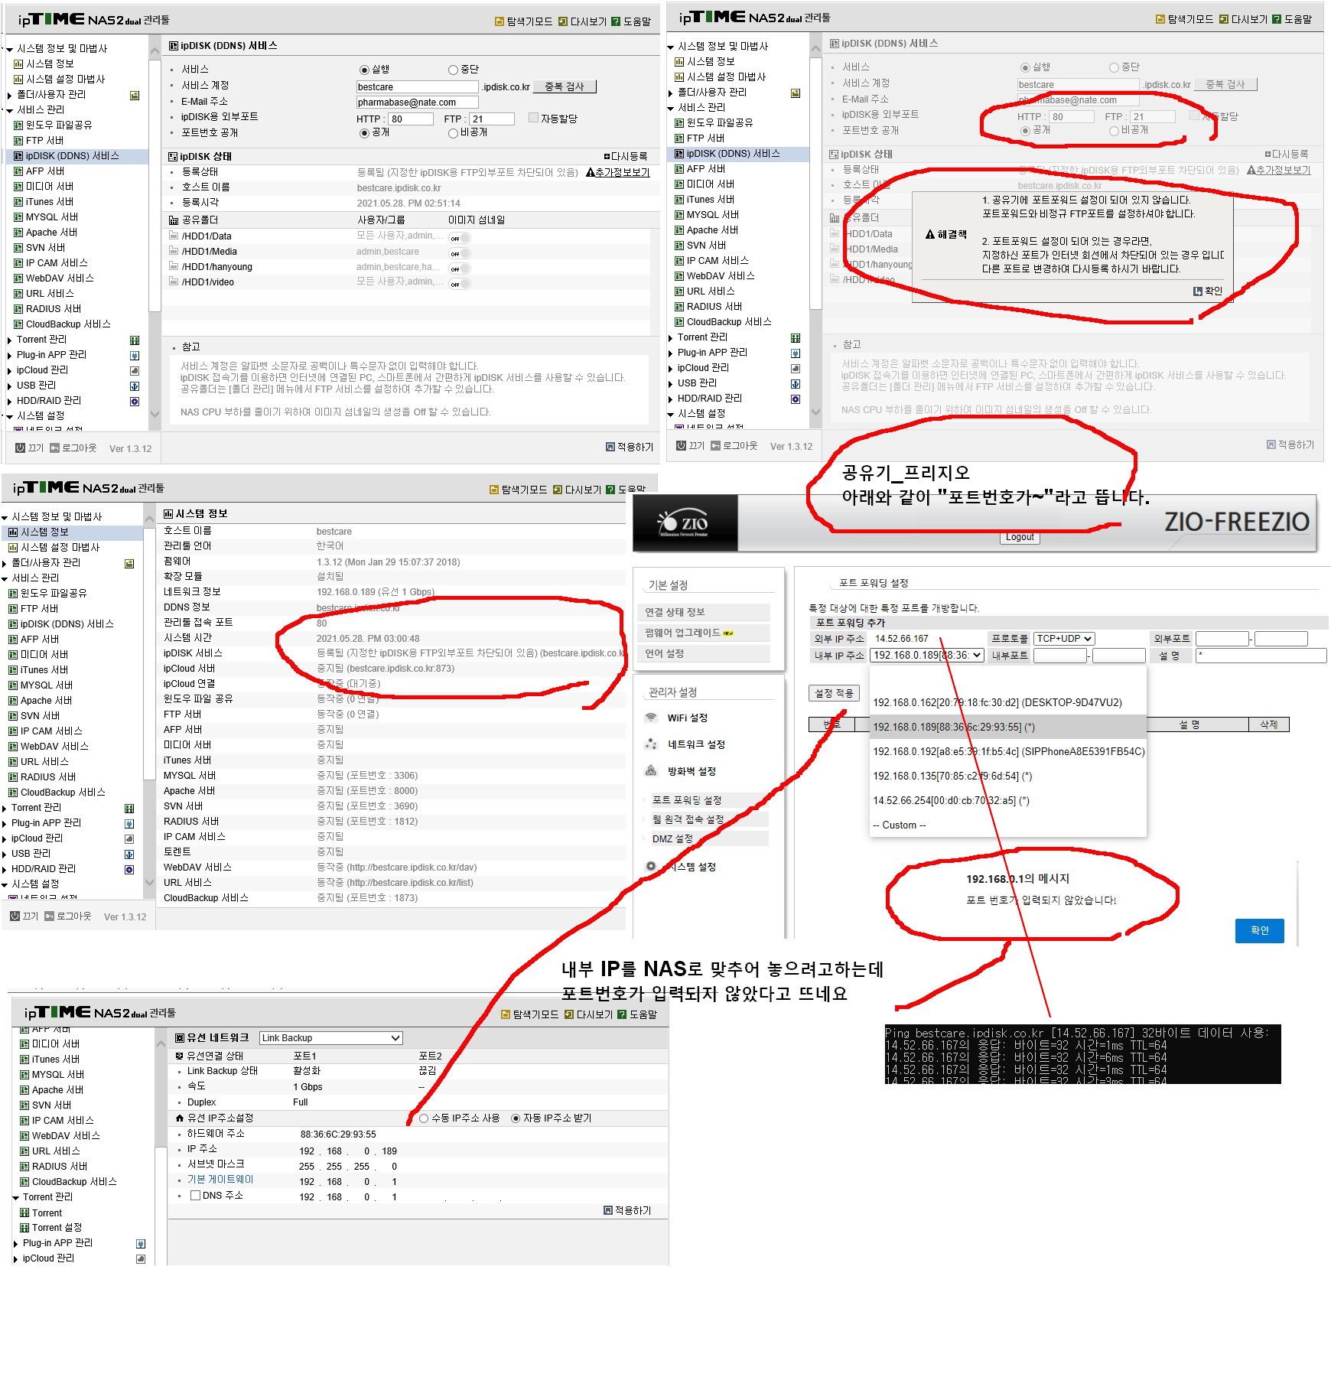
Task: Click 서비스 계정 bestcare field, top-left window
Action: tap(417, 87)
